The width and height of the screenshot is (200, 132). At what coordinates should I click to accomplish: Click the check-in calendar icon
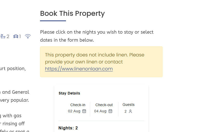84,111
